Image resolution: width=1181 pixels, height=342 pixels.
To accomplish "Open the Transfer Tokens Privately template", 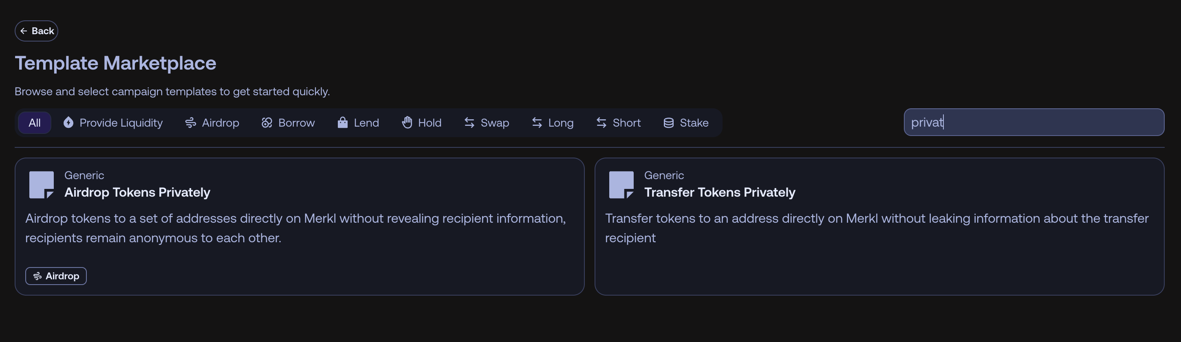I will pyautogui.click(x=719, y=192).
